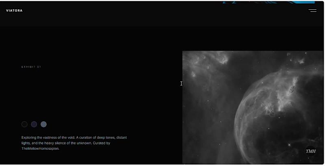Click the VIATORA logo
The height and width of the screenshot is (166, 325).
pyautogui.click(x=14, y=11)
